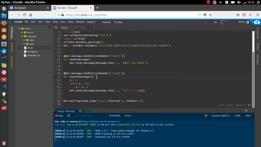Open the Workspace side panel
261x147 pixels.
11,33
